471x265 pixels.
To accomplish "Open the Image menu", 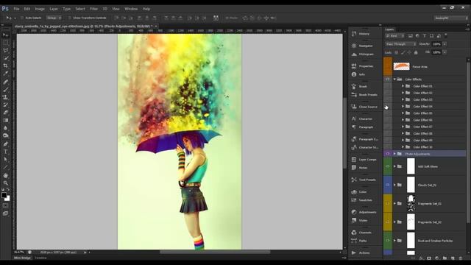I will (x=40, y=9).
